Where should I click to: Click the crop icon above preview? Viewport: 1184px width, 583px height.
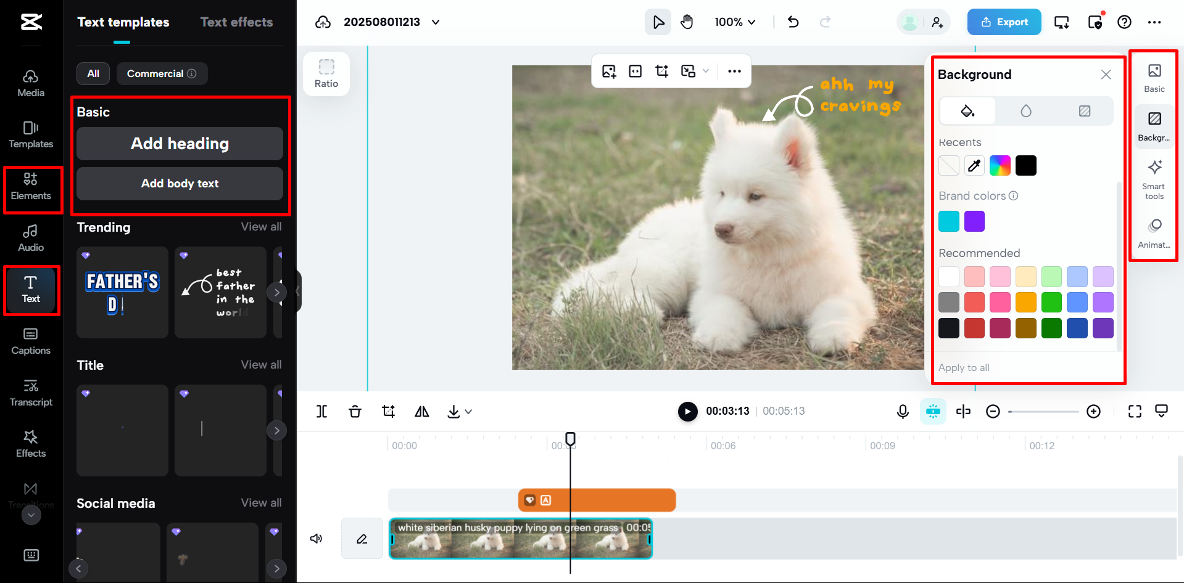coord(661,71)
